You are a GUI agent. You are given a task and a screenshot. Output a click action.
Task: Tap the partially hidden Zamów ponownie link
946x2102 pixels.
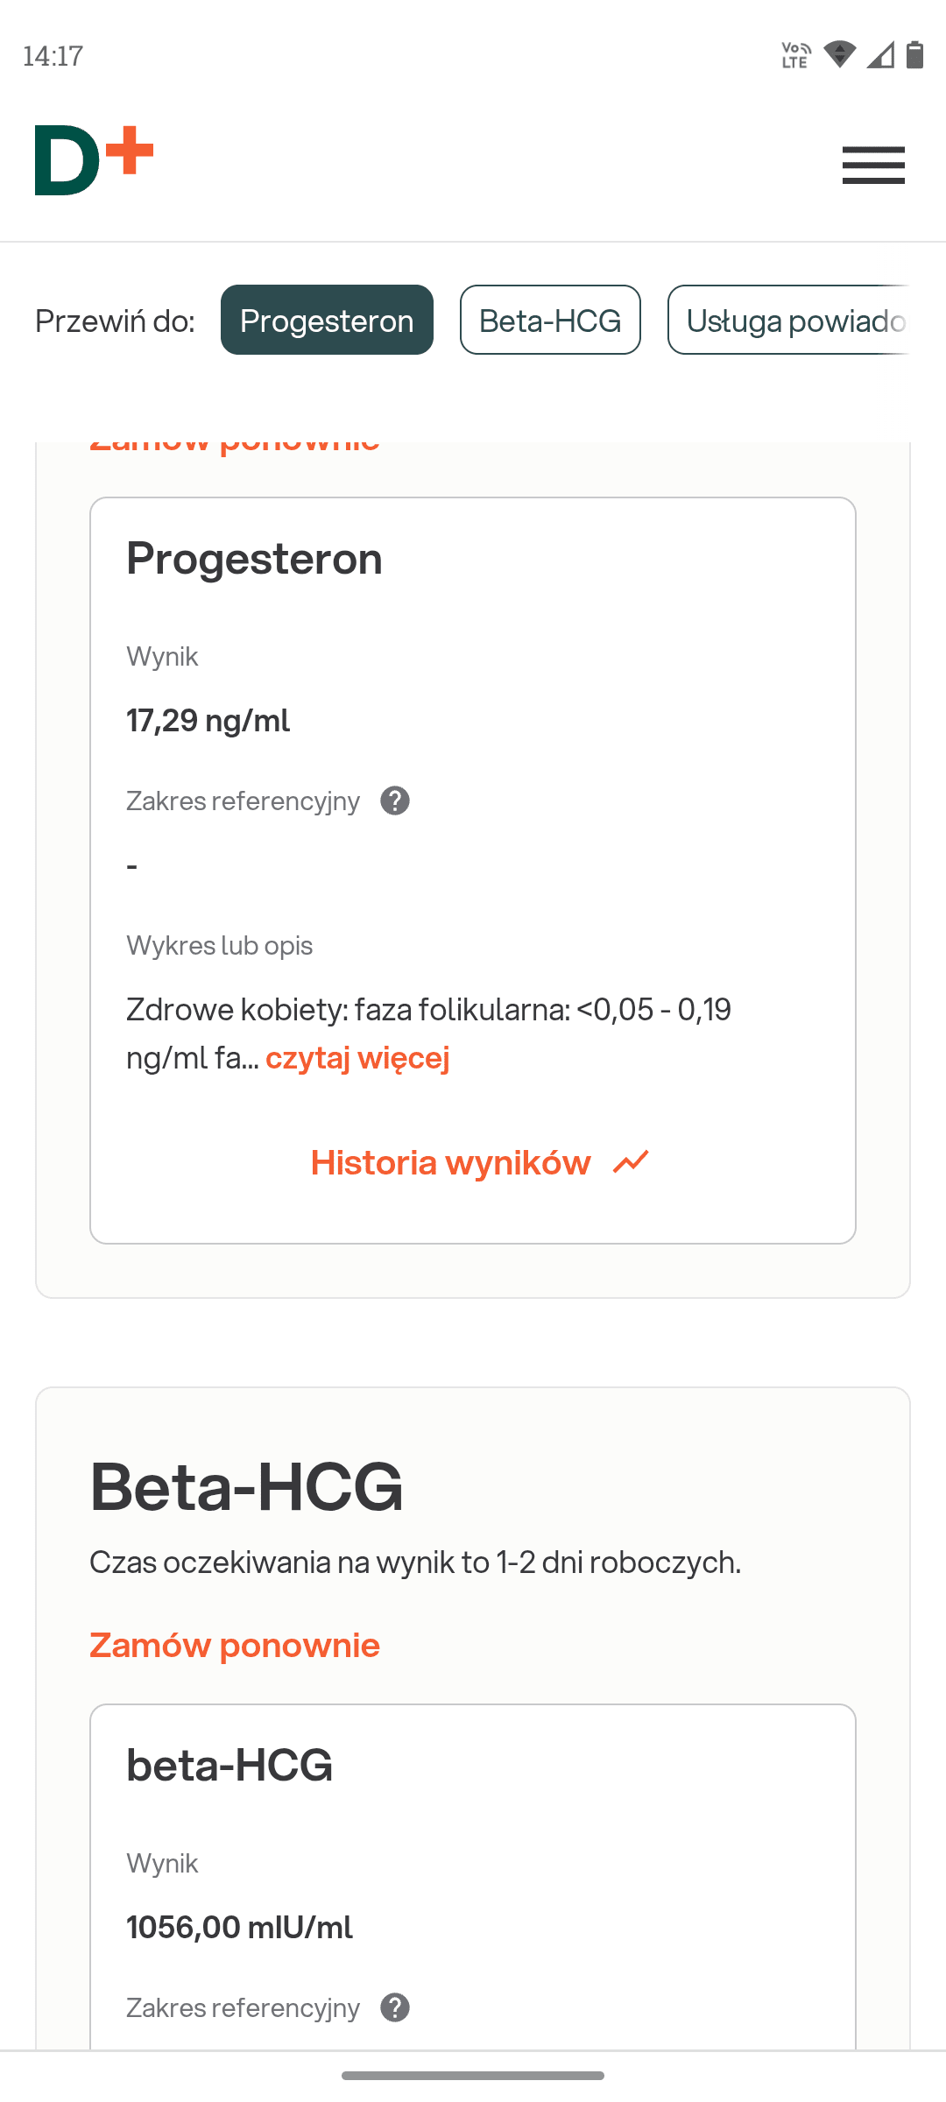(x=235, y=447)
